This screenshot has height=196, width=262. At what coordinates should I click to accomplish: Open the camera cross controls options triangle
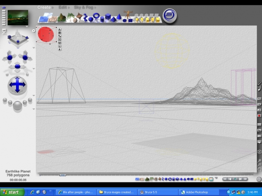pyautogui.click(x=34, y=69)
